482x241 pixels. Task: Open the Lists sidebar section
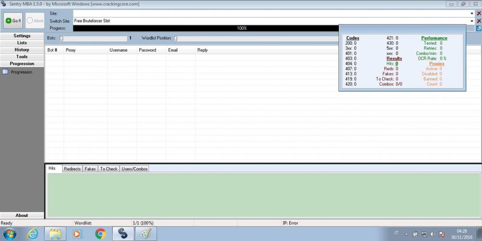[22, 43]
